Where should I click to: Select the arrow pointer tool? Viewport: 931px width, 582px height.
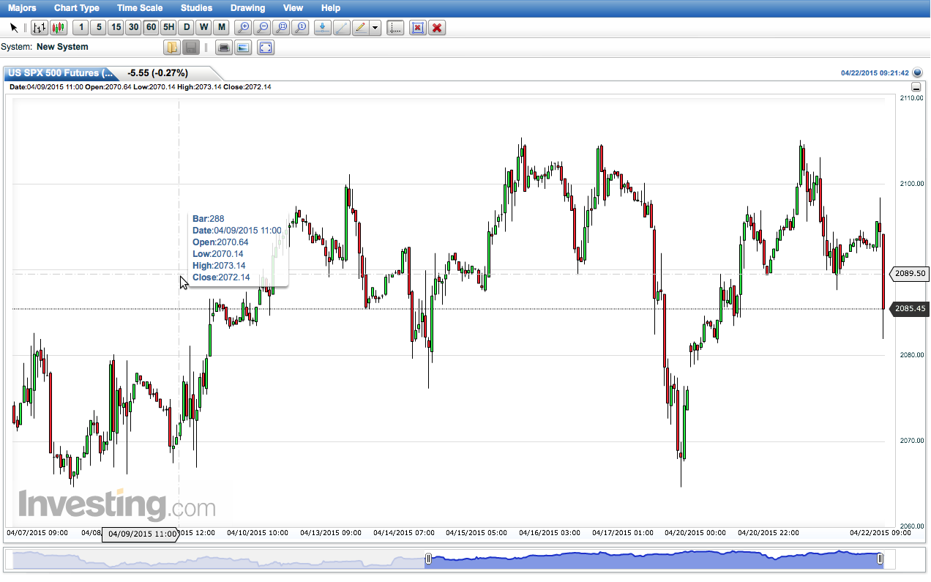click(14, 28)
